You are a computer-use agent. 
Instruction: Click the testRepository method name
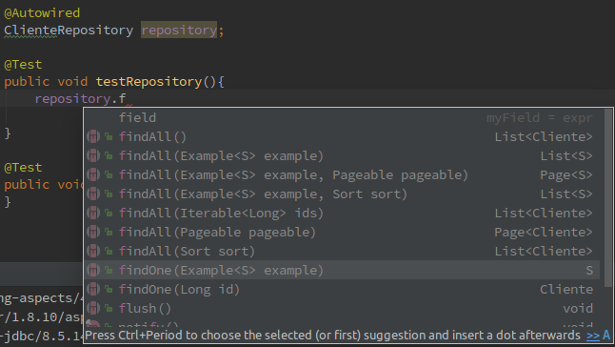point(149,81)
